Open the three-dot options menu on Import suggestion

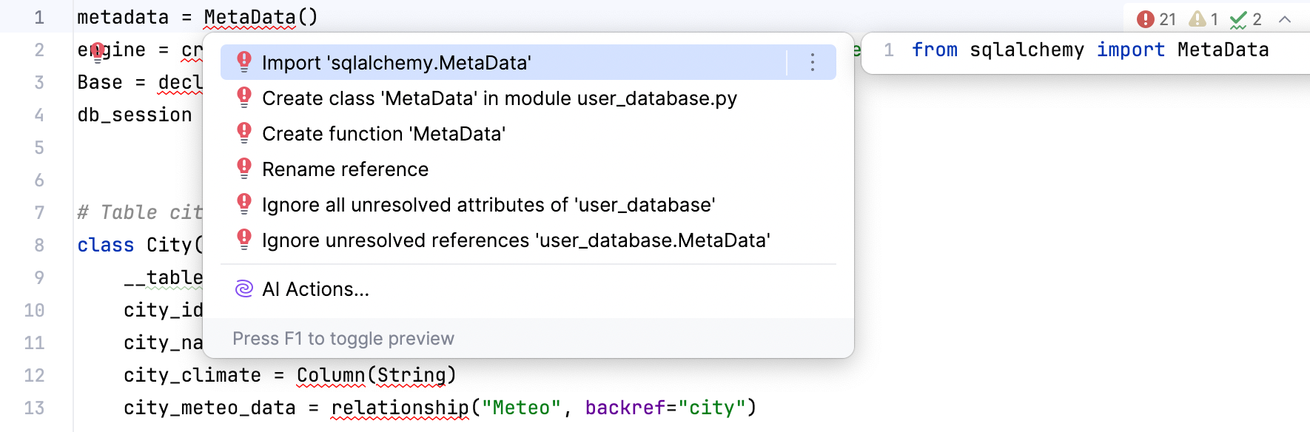811,63
